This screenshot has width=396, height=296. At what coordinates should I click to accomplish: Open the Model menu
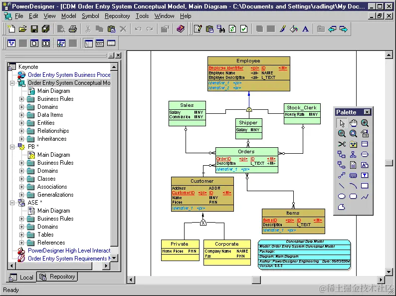pos(68,16)
